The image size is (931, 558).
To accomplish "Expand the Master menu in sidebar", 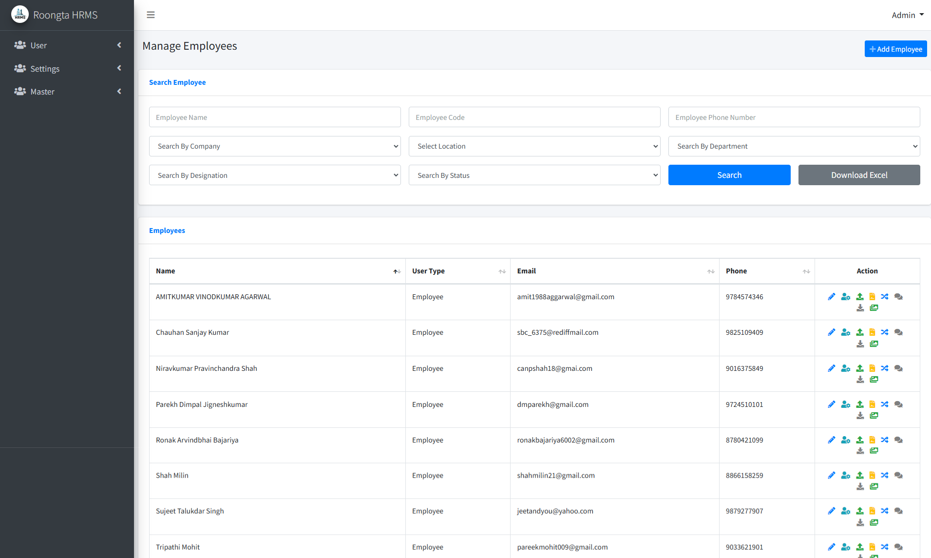I will 67,92.
